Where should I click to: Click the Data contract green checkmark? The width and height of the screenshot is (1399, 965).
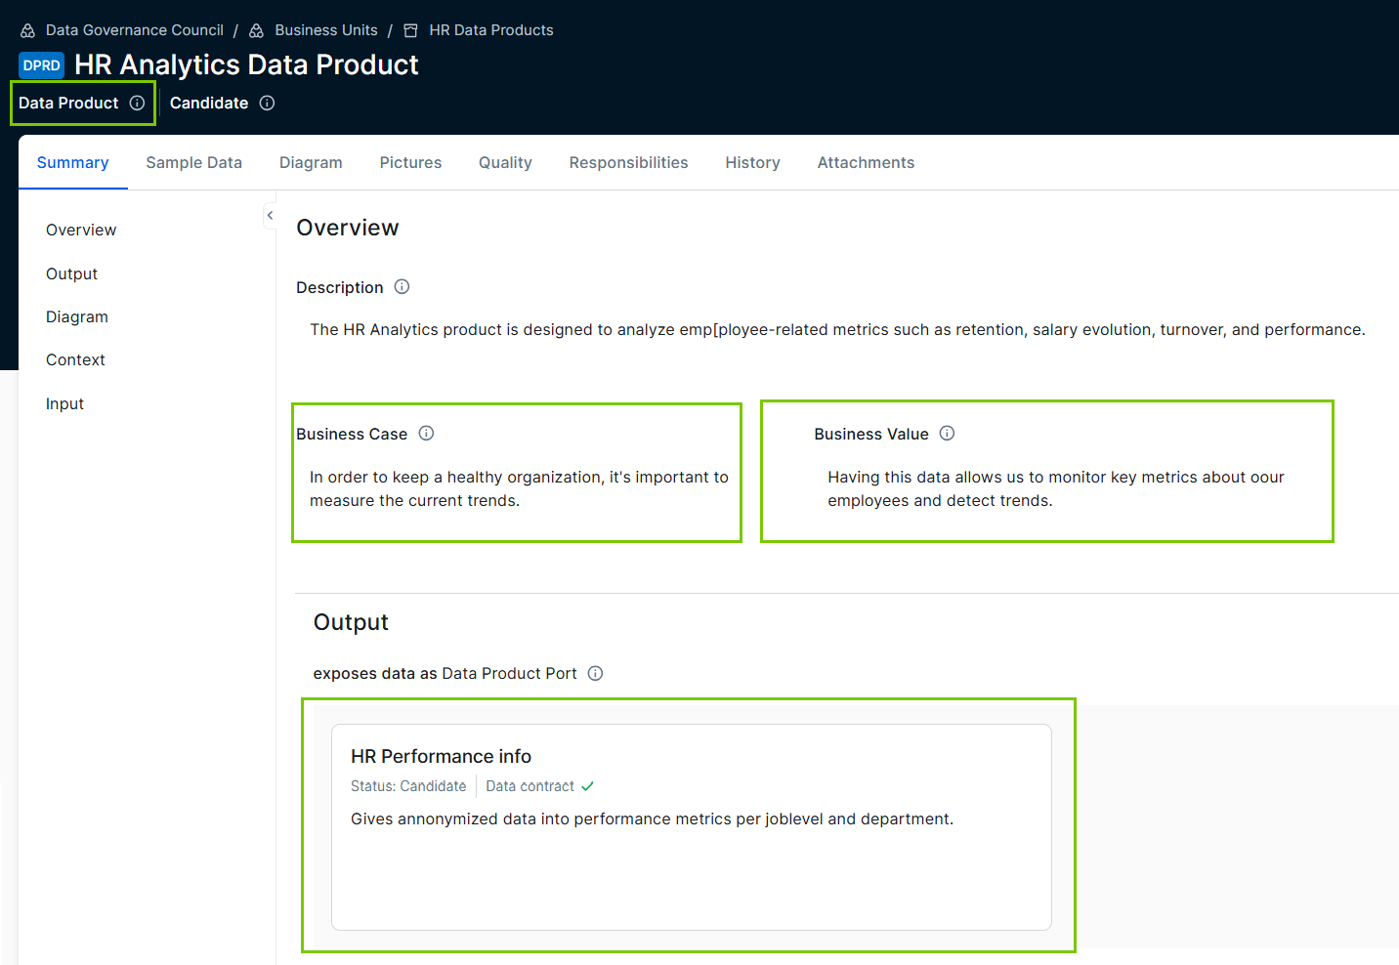(587, 786)
